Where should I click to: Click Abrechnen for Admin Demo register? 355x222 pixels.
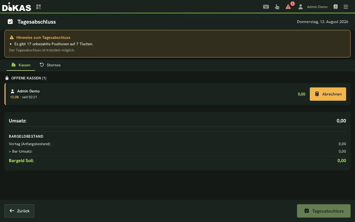point(328,94)
